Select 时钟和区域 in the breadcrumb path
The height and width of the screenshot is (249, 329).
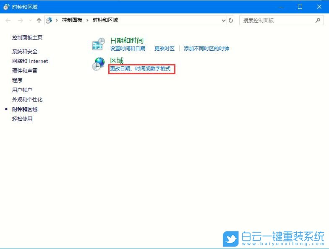[x=105, y=20]
